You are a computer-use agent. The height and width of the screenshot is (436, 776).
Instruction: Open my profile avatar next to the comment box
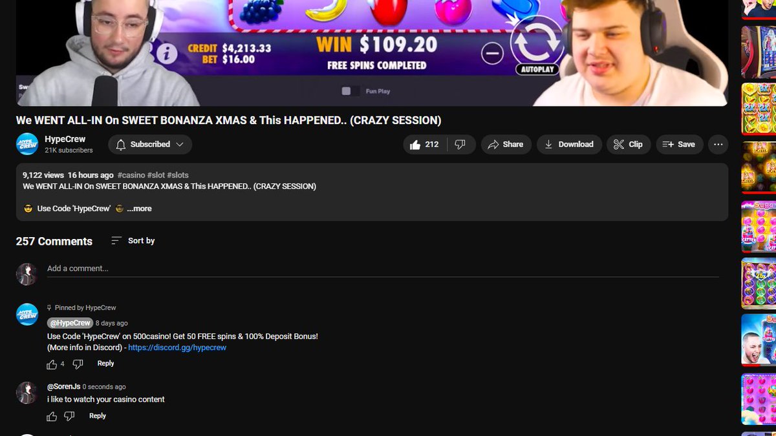(27, 274)
